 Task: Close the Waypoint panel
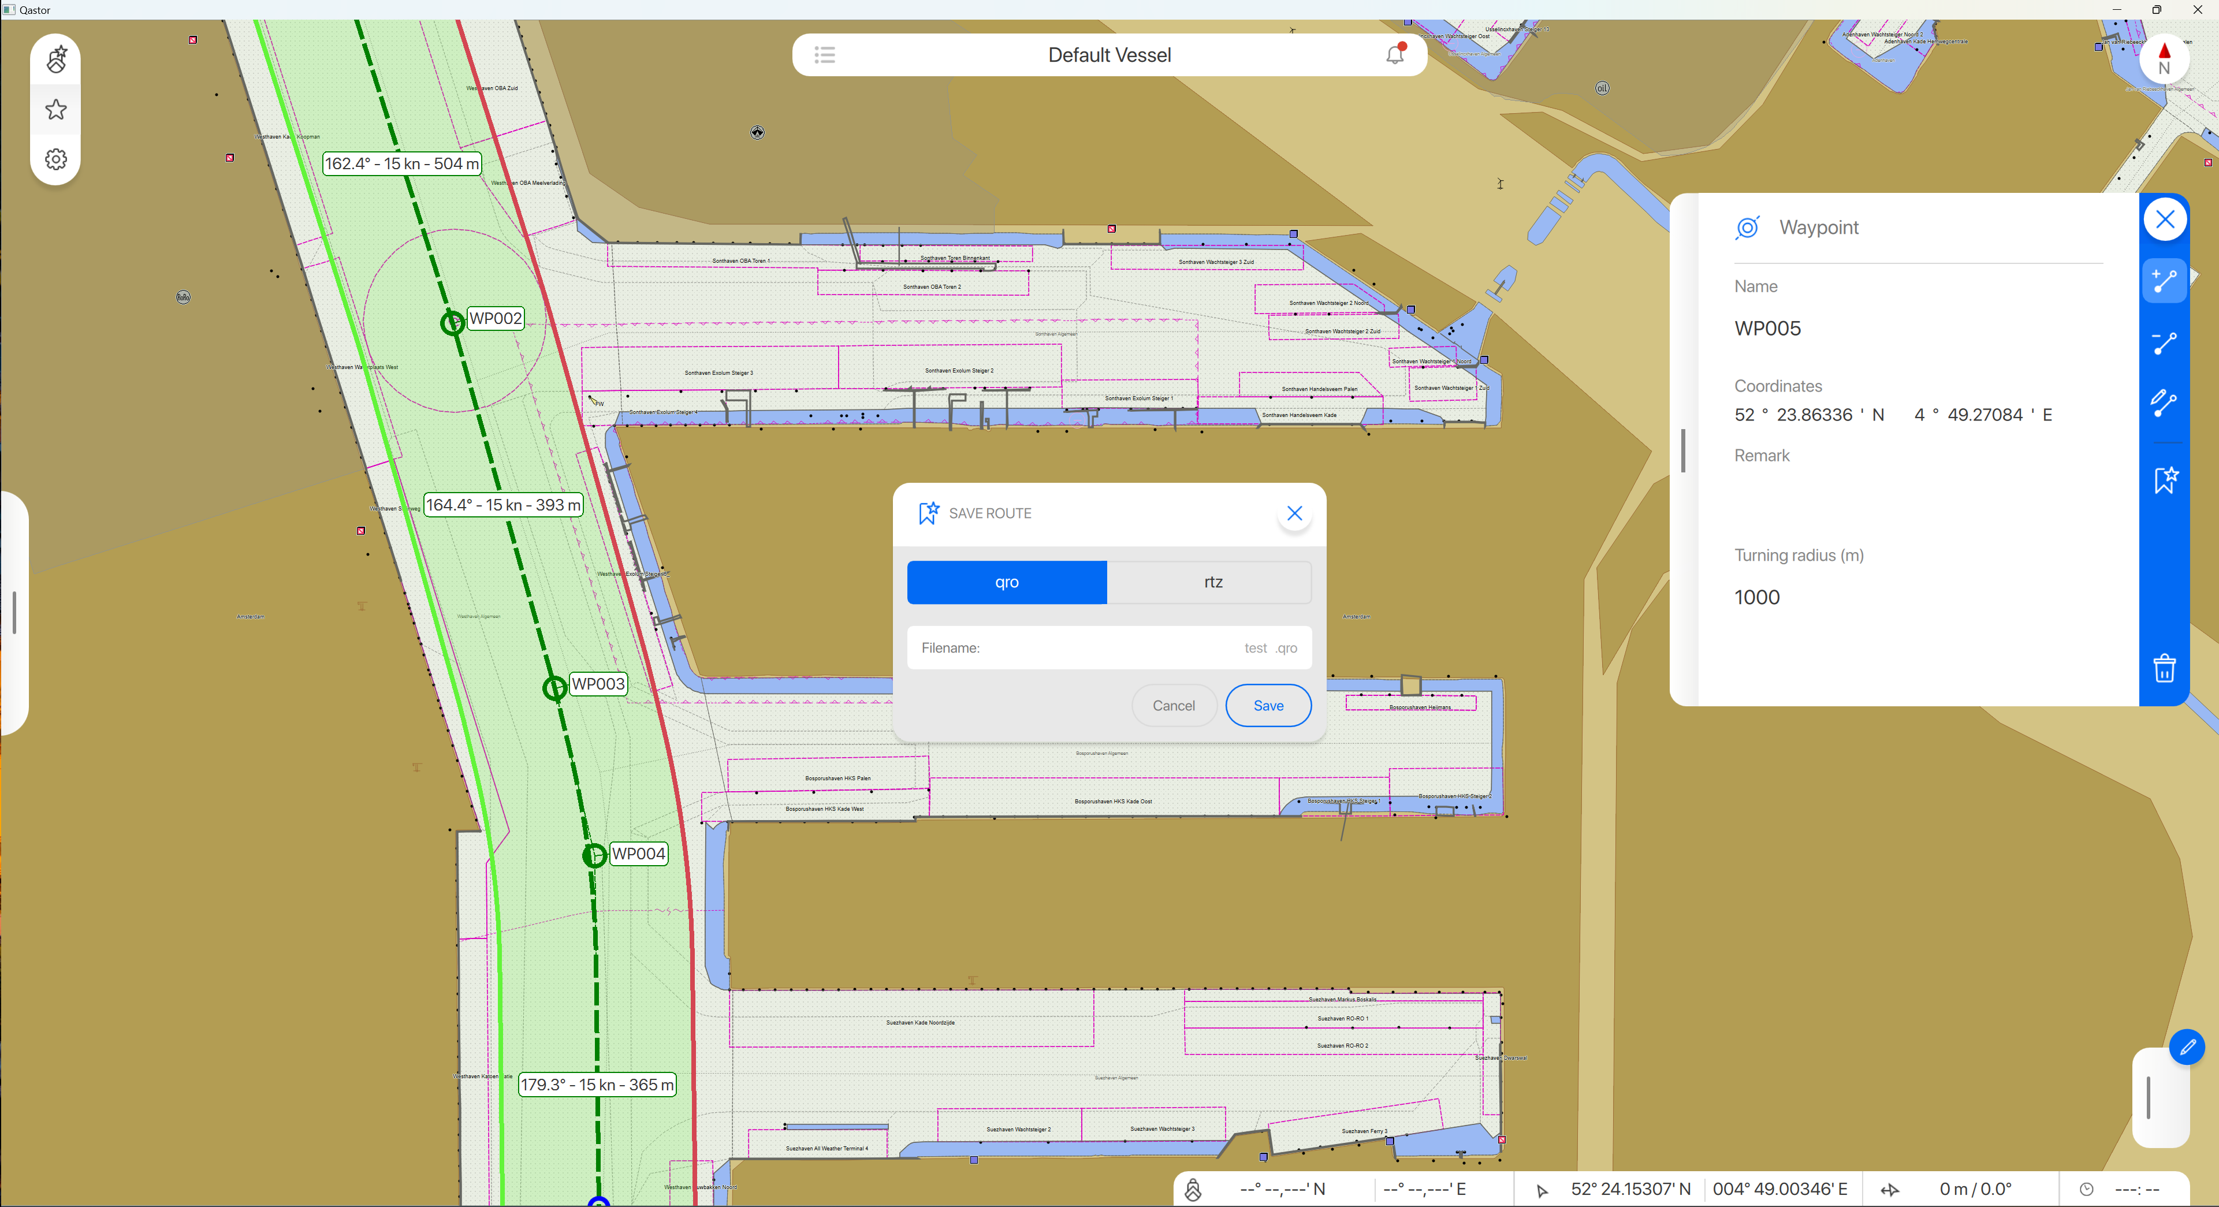(2164, 219)
